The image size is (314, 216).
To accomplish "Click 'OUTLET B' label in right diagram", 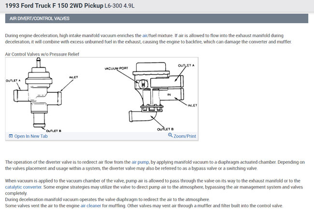I will (x=165, y=129).
